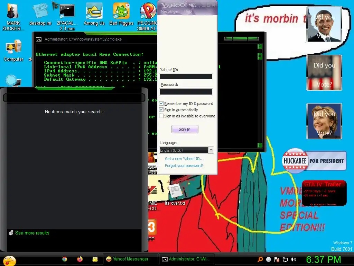Follow the Get a new Yahoo! ID link

point(184,159)
